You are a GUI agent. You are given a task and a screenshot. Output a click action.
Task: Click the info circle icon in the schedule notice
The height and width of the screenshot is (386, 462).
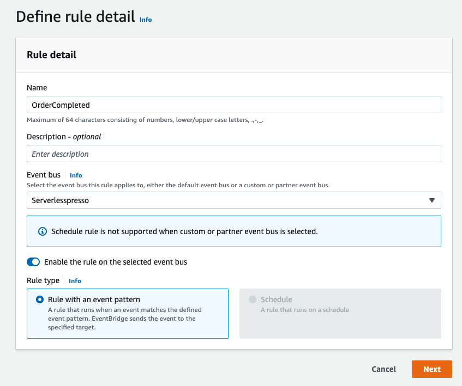pyautogui.click(x=43, y=231)
